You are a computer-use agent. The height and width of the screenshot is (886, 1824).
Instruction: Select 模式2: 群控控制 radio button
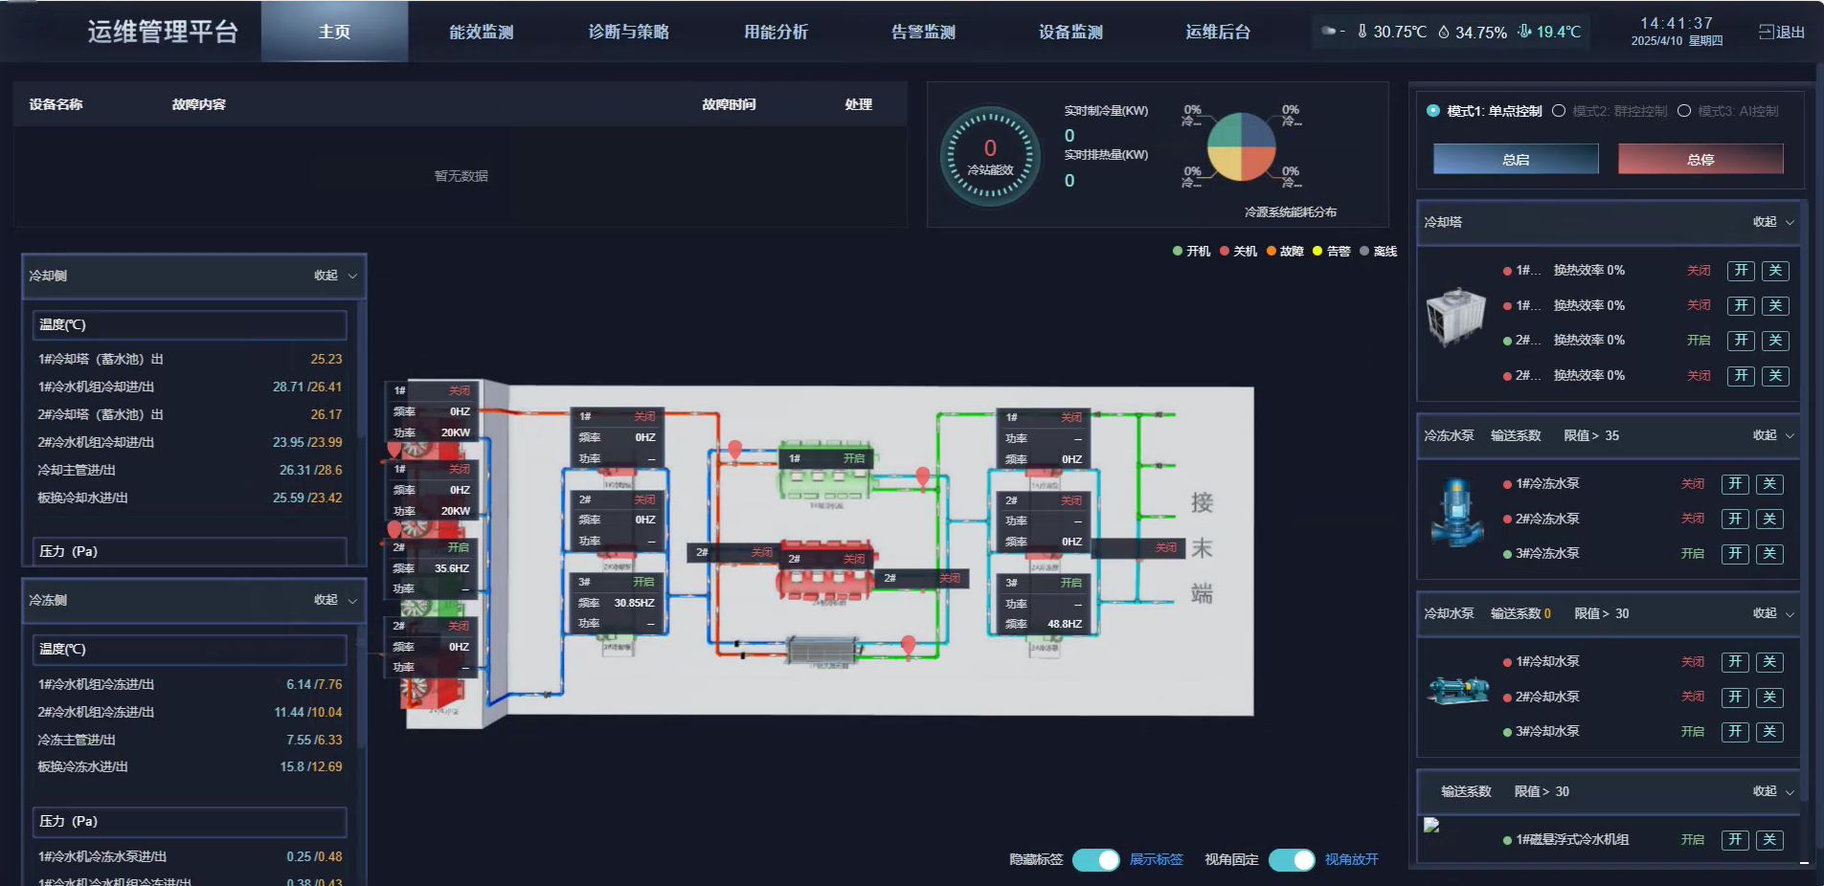pyautogui.click(x=1559, y=111)
